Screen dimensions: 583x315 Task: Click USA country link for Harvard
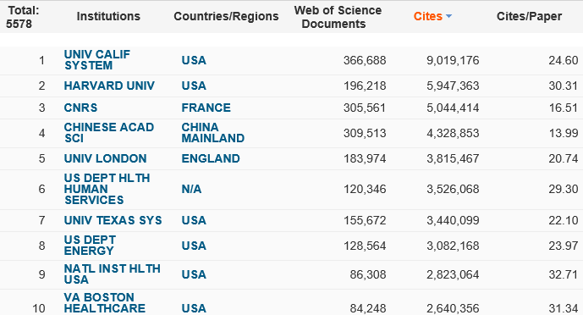click(194, 86)
